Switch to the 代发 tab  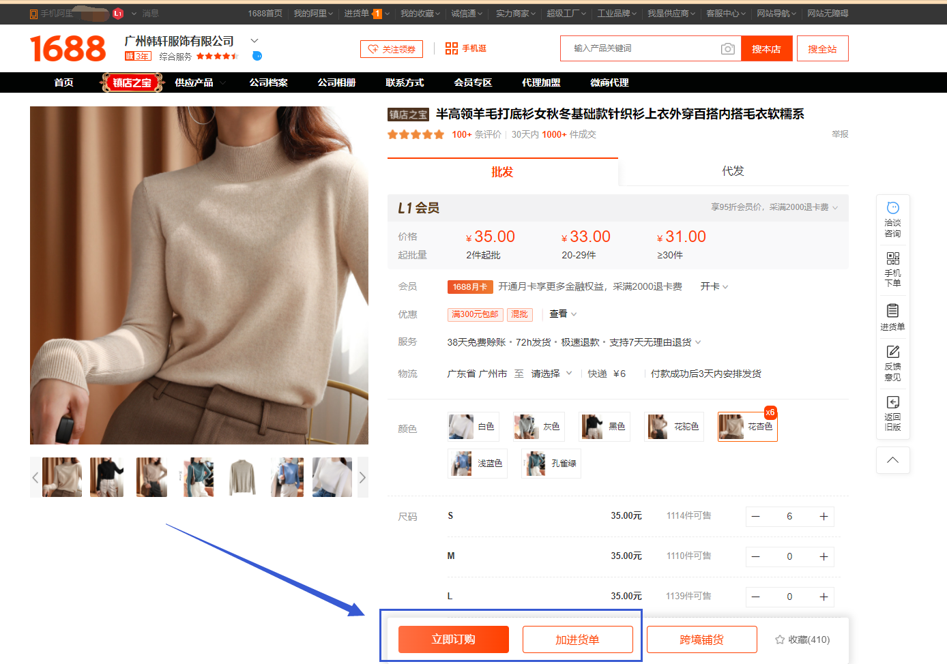tap(733, 172)
